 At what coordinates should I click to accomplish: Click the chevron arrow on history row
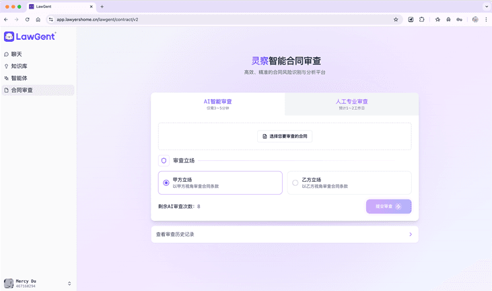click(411, 234)
